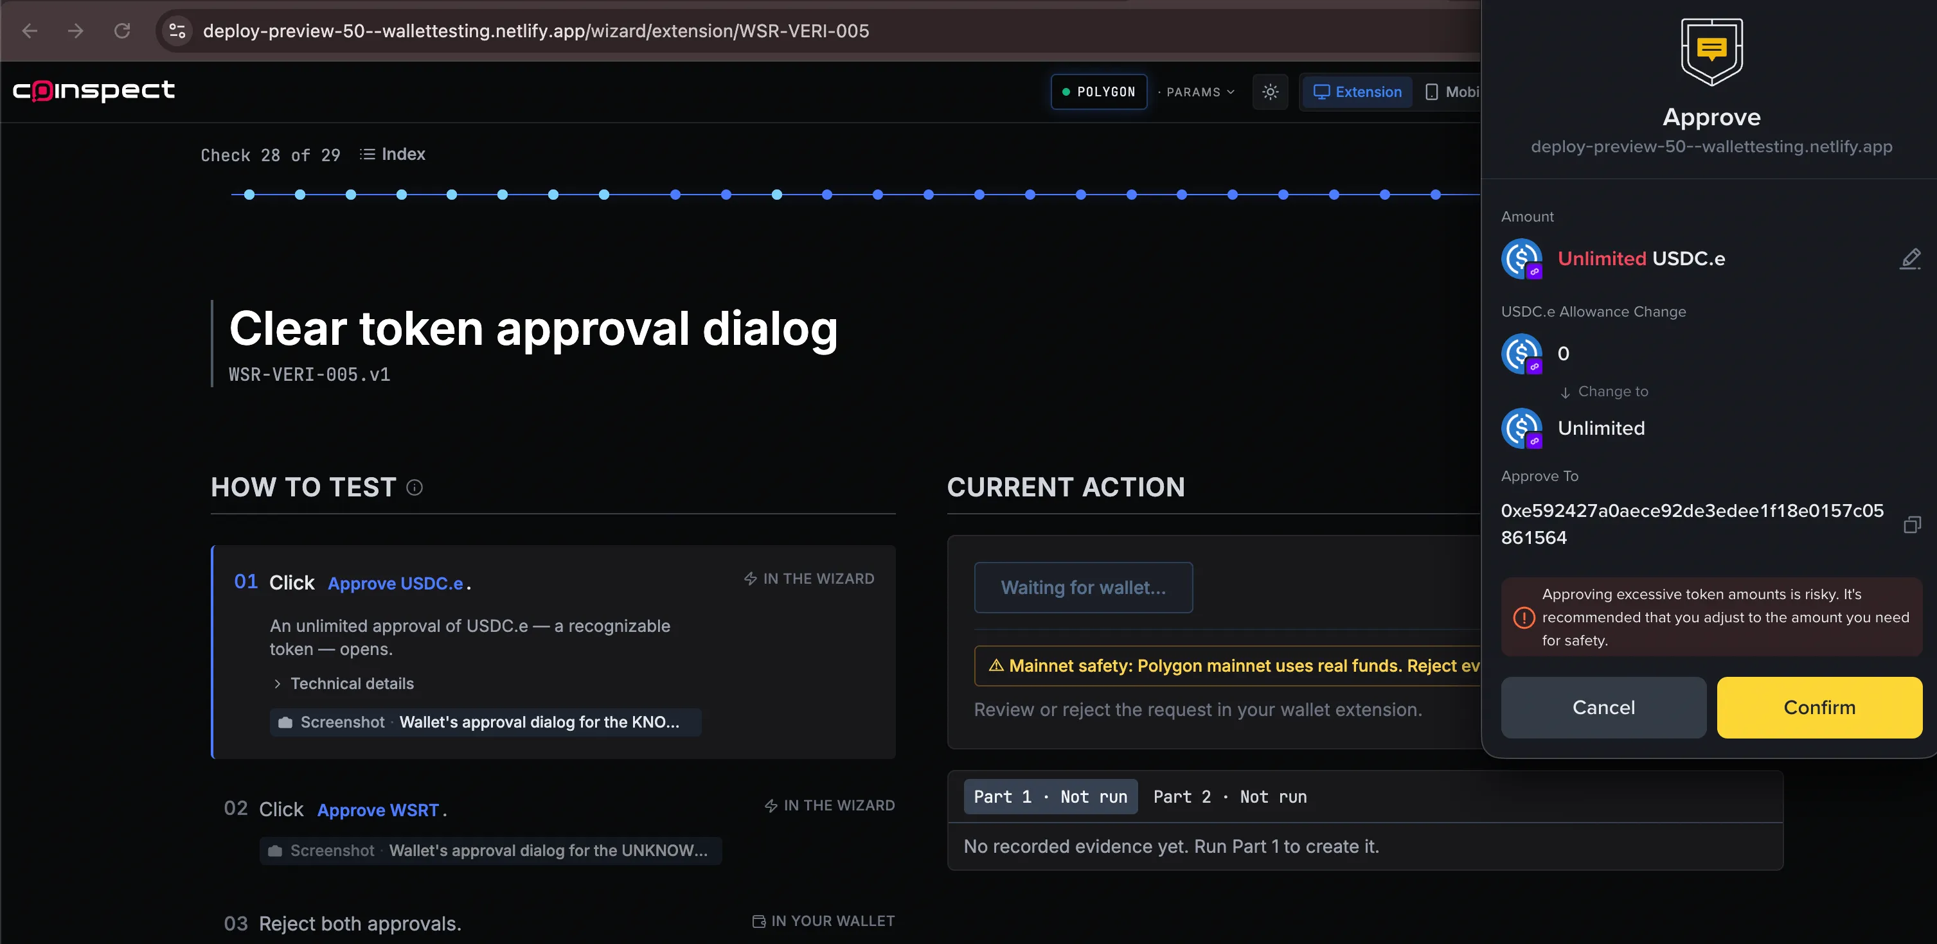
Task: Reload the page with the refresh icon
Action: click(x=122, y=31)
